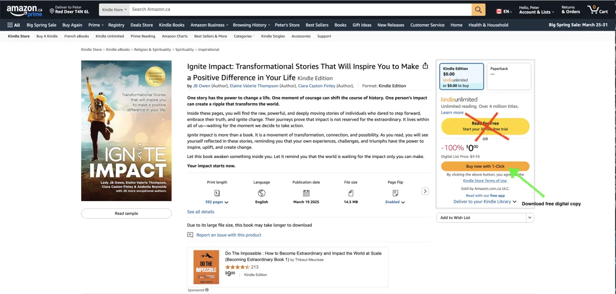This screenshot has height=294, width=616.
Task: Select the Kindle Edition format option
Action: coord(461,76)
